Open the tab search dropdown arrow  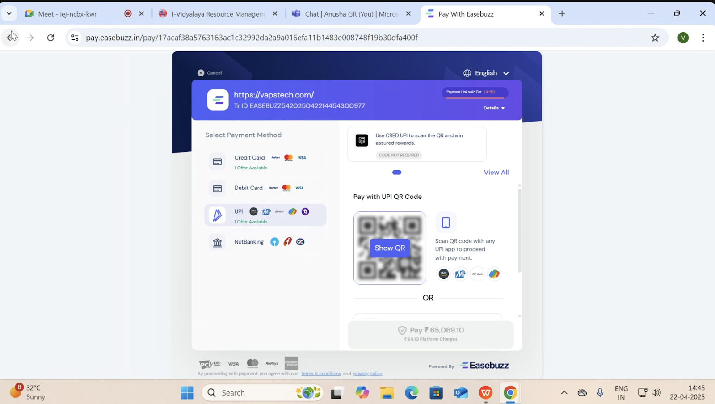point(9,13)
